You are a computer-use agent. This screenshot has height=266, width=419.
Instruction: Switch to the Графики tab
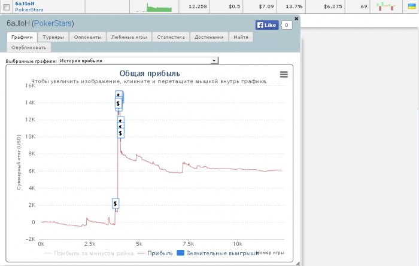point(22,37)
